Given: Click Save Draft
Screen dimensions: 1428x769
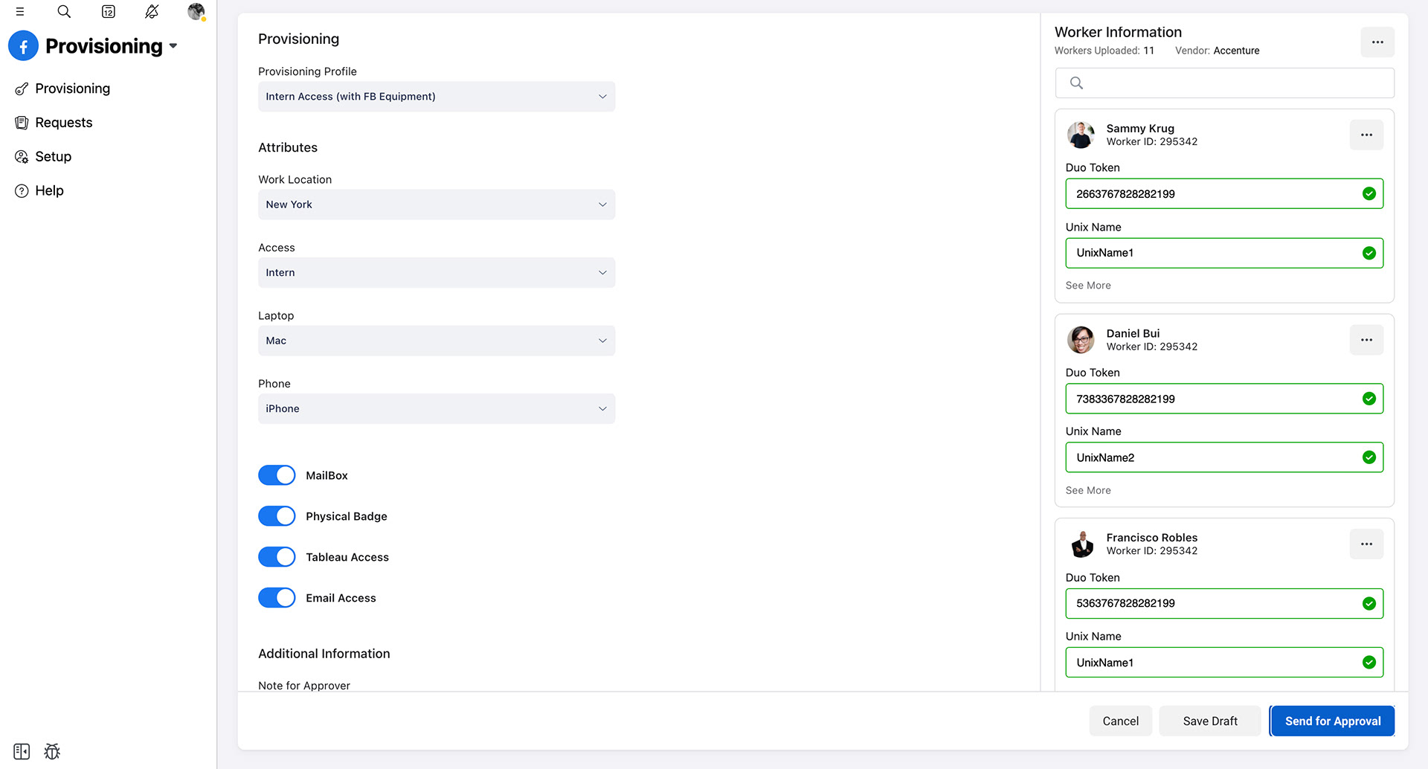Looking at the screenshot, I should (x=1210, y=721).
